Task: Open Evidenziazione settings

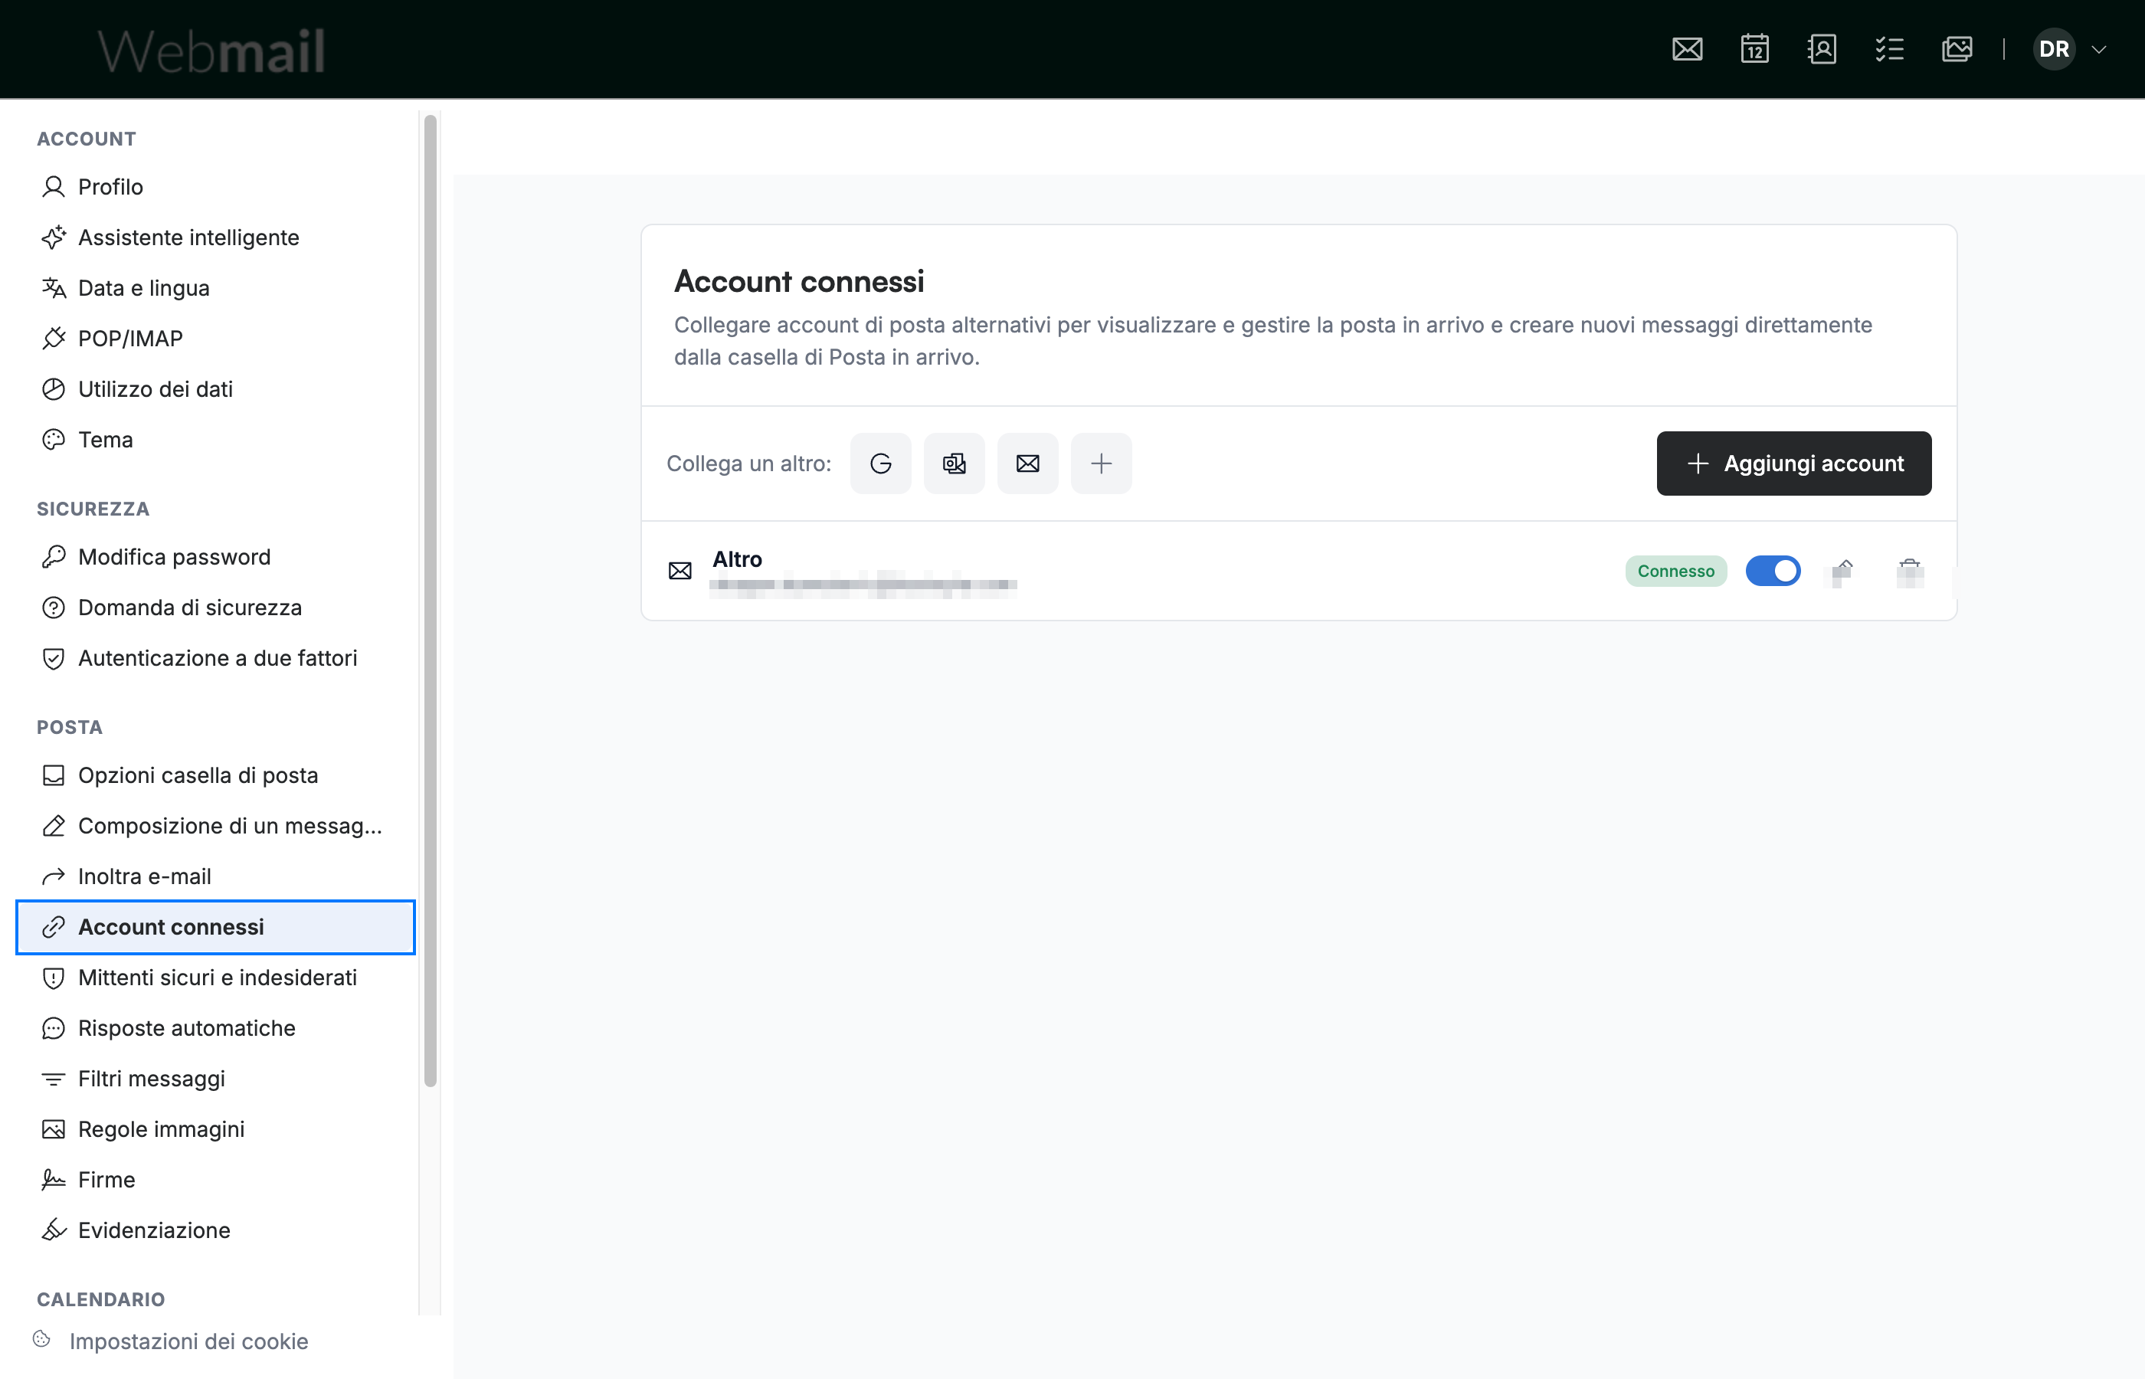Action: click(x=216, y=1230)
